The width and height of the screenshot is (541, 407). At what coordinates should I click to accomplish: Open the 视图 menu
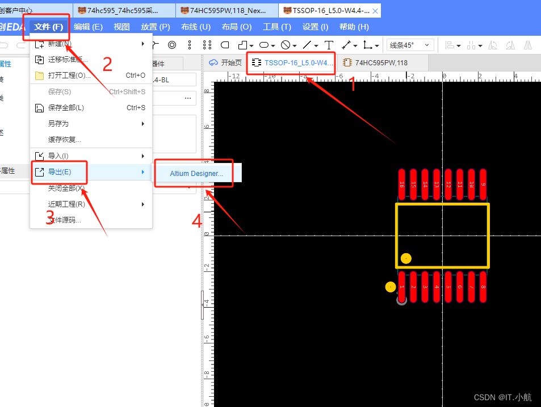pos(121,27)
